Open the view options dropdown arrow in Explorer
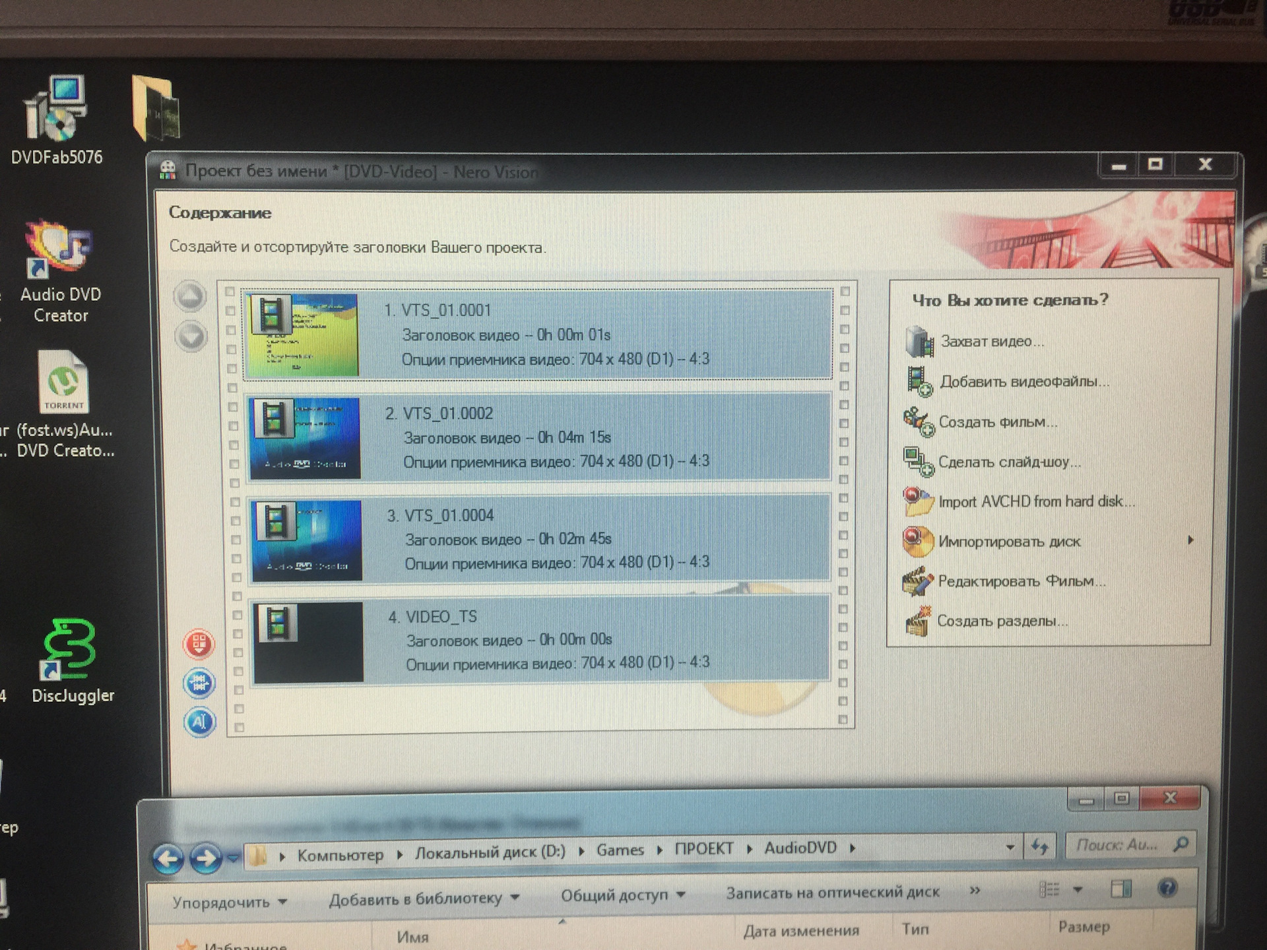Image resolution: width=1267 pixels, height=950 pixels. tap(1078, 889)
